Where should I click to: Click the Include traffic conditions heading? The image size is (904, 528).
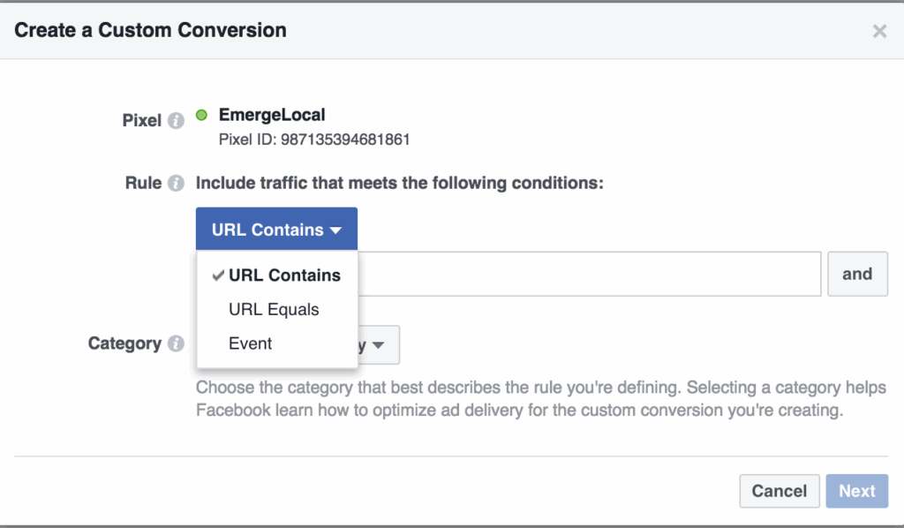(x=399, y=184)
